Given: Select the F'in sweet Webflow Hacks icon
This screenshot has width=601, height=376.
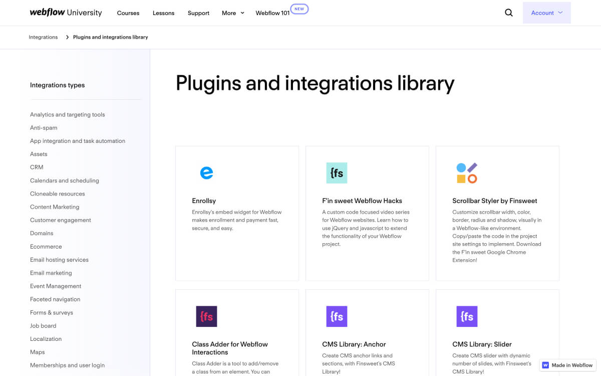Looking at the screenshot, I should coord(337,172).
